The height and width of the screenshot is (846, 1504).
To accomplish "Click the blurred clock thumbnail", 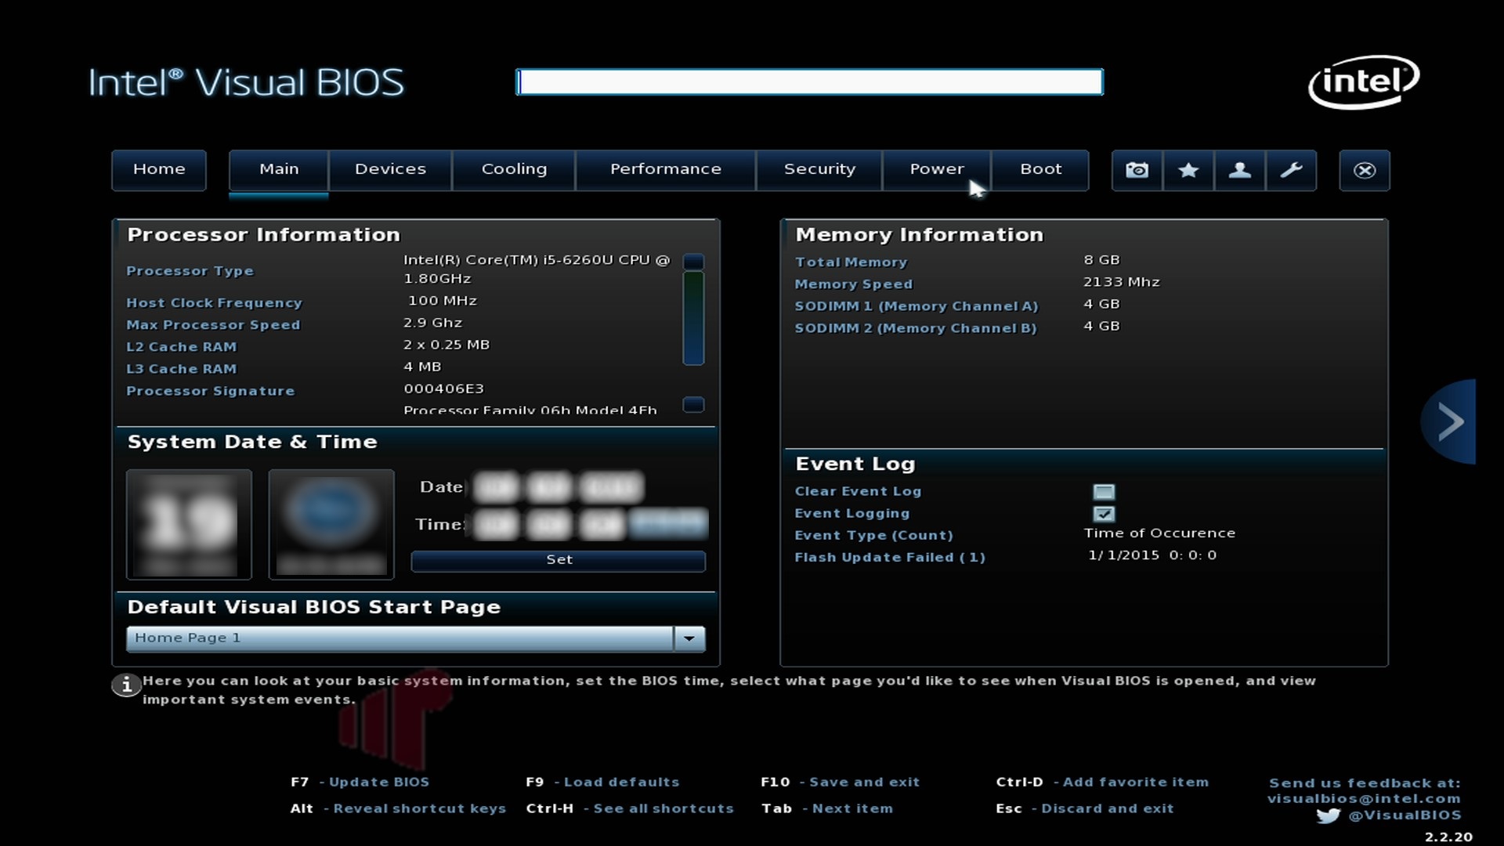I will (331, 525).
